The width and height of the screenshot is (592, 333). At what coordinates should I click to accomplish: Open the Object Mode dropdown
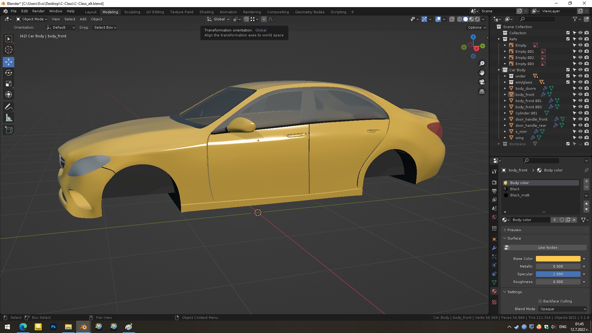pos(32,19)
